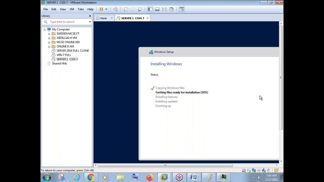Pause the virtual machine with toolbar pause button

[x=101, y=9]
